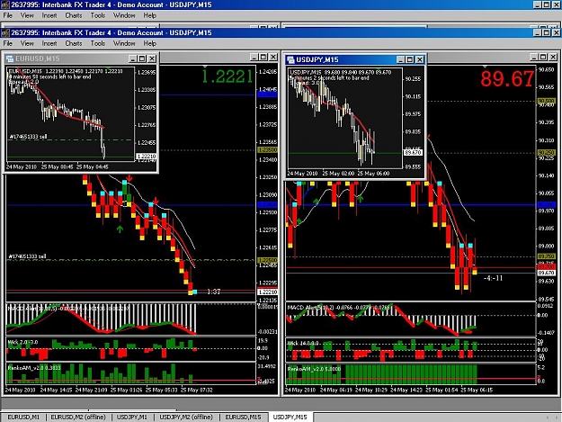Switch to the EURUSD,M2 (offline) tab
This screenshot has height=422, width=562.
[78, 417]
